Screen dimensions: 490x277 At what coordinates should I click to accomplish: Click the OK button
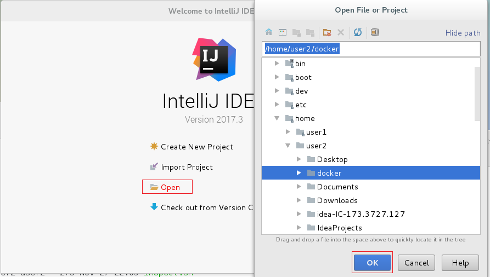coord(372,263)
